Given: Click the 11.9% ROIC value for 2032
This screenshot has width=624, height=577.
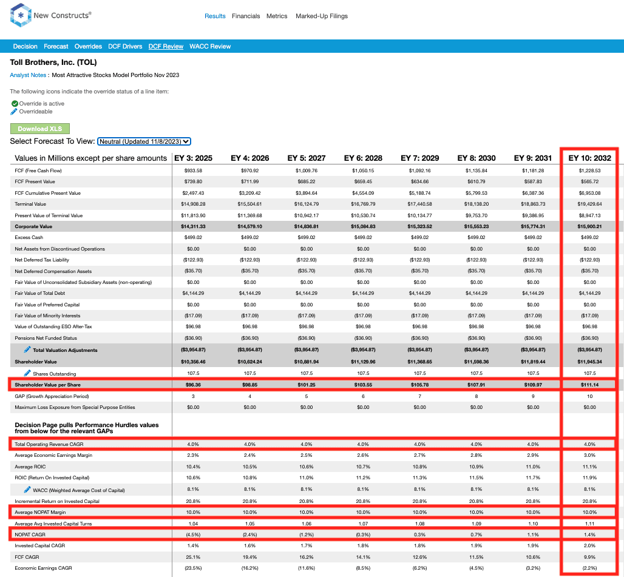Looking at the screenshot, I should tap(590, 477).
